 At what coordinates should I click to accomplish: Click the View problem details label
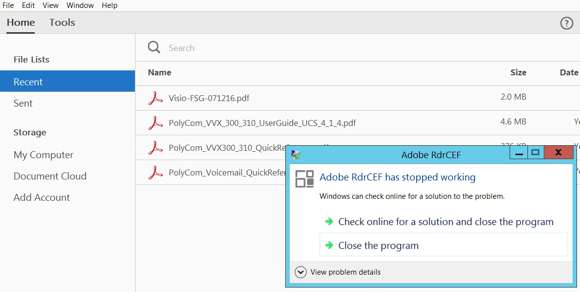(x=345, y=272)
